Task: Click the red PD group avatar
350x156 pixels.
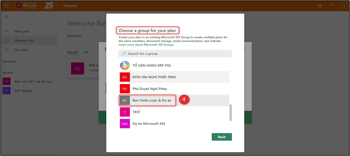Action: [125, 89]
